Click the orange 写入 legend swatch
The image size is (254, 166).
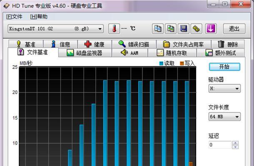click(x=182, y=63)
